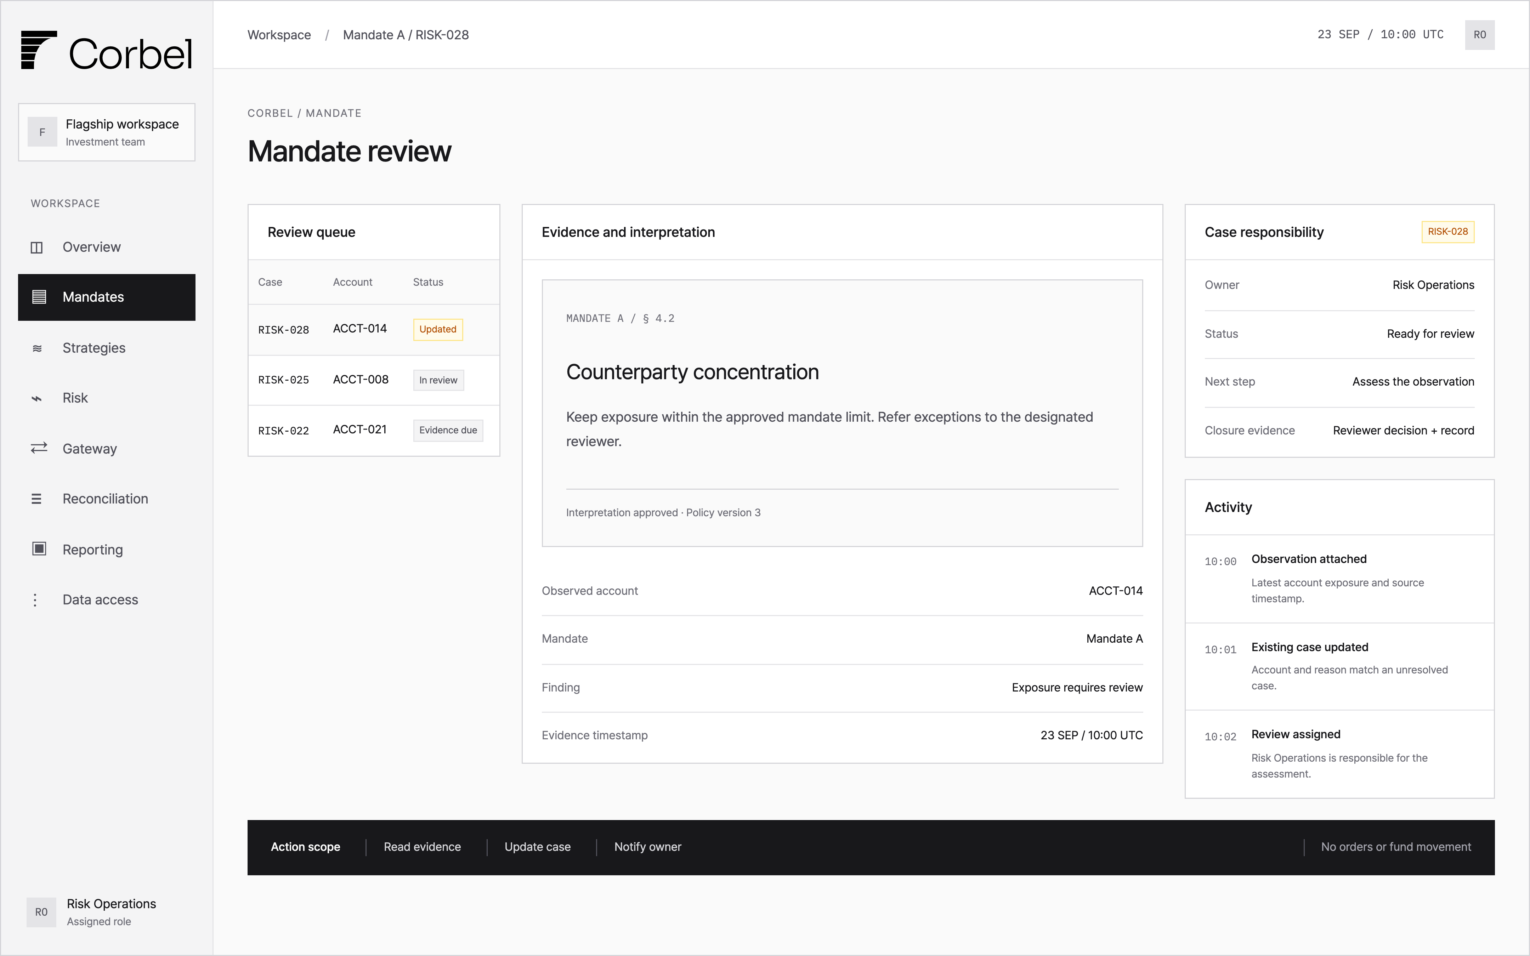Select the RISK-028 queue row
Screen dimensions: 1530x956
pos(374,329)
